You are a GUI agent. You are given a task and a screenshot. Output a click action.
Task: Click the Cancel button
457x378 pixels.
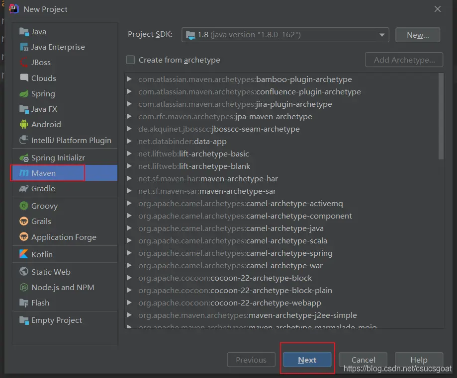pos(363,360)
